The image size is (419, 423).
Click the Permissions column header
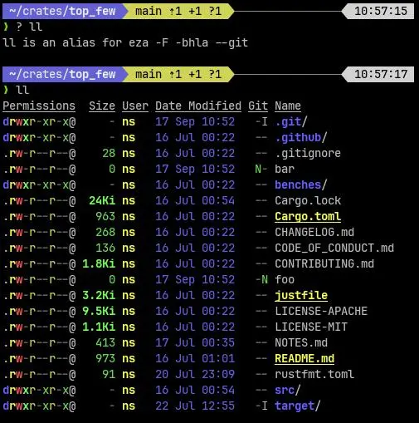[x=39, y=106]
